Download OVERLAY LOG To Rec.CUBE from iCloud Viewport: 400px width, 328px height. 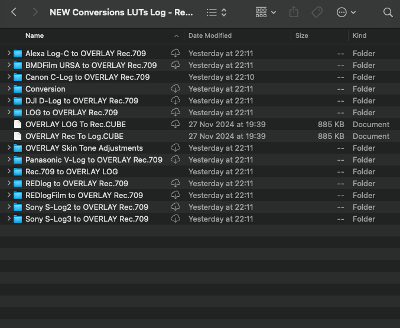tap(175, 124)
